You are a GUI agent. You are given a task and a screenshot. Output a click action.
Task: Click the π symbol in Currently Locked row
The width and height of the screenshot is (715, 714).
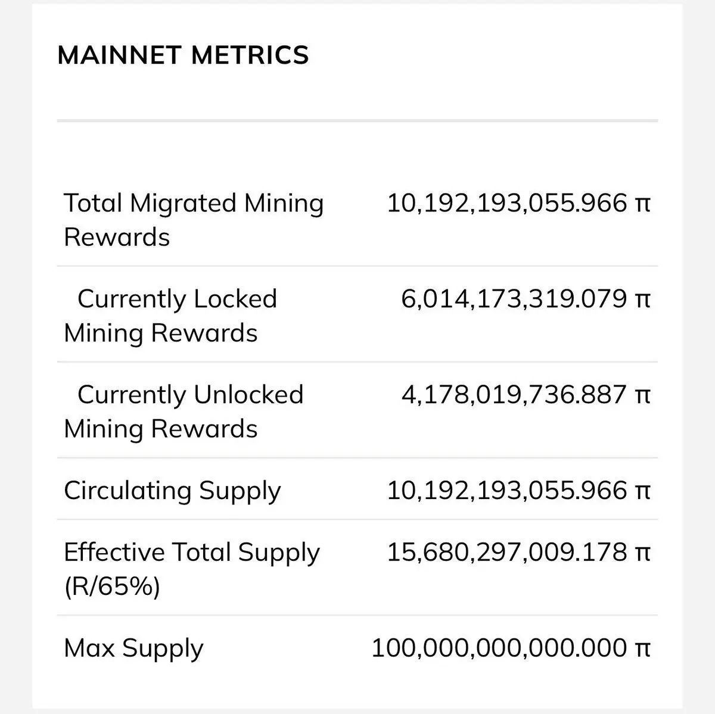tap(642, 300)
